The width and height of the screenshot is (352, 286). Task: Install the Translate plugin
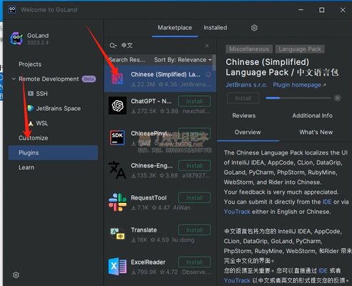click(x=195, y=230)
